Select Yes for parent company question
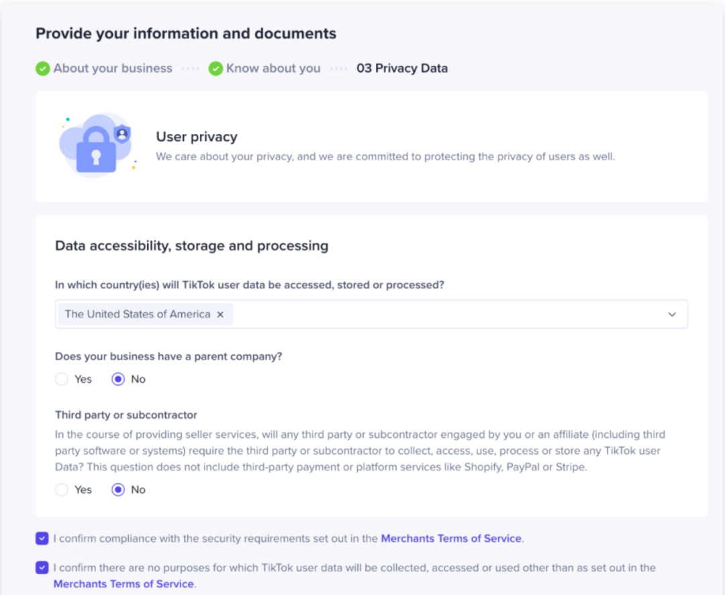The width and height of the screenshot is (725, 595). [62, 379]
